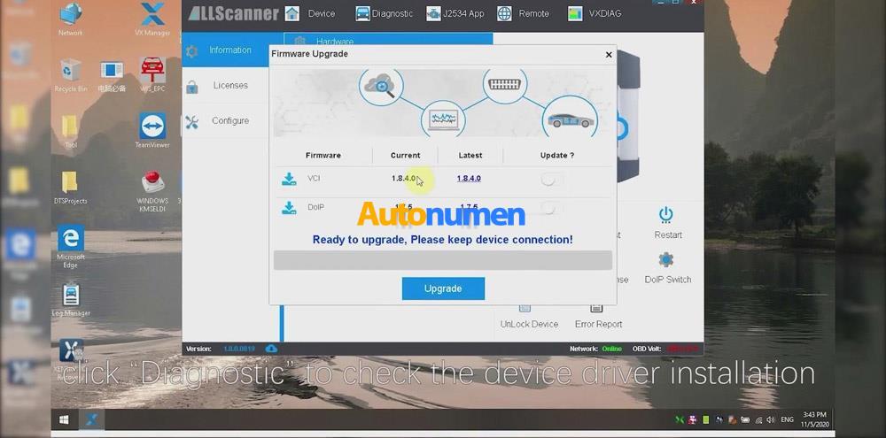The image size is (886, 438).
Task: Click the green battery tray icon
Action: (706, 420)
